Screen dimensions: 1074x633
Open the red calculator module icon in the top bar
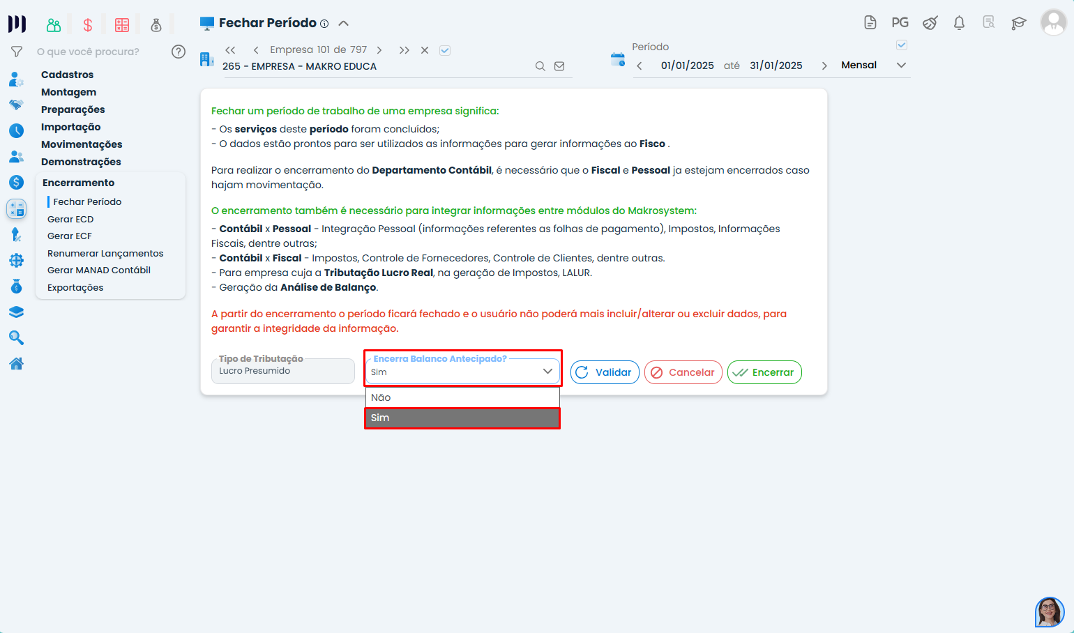[122, 25]
